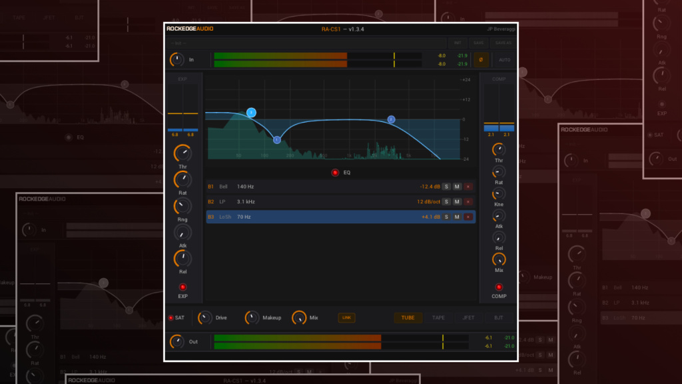This screenshot has width=682, height=384.
Task: Select the TAPE saturation mode
Action: click(438, 318)
